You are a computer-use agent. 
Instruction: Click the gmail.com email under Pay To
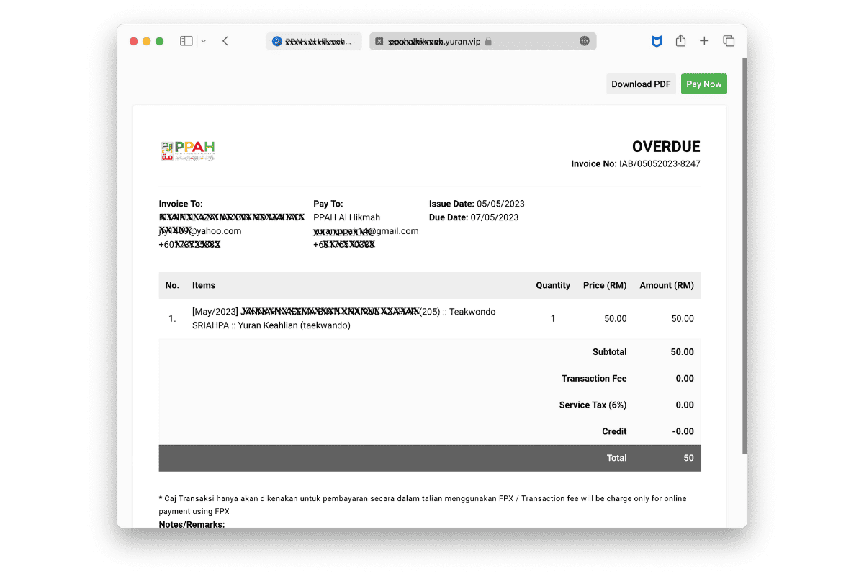tap(366, 231)
